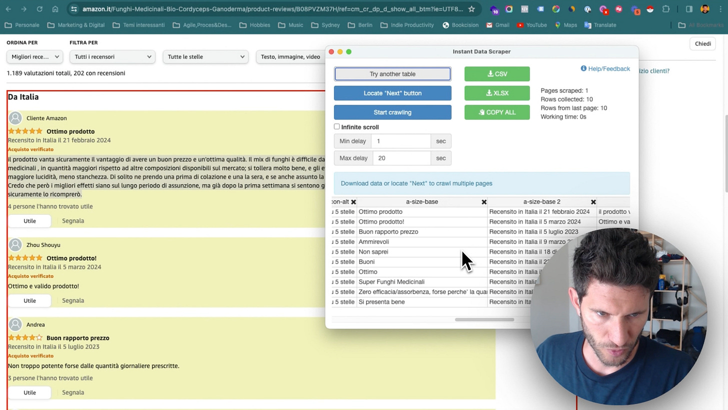Click Zhou Shouyu reviewer avatar
Image resolution: width=728 pixels, height=410 pixels.
tap(15, 245)
